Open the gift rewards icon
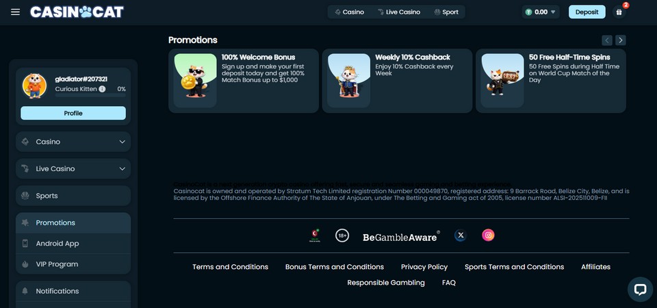 (619, 12)
